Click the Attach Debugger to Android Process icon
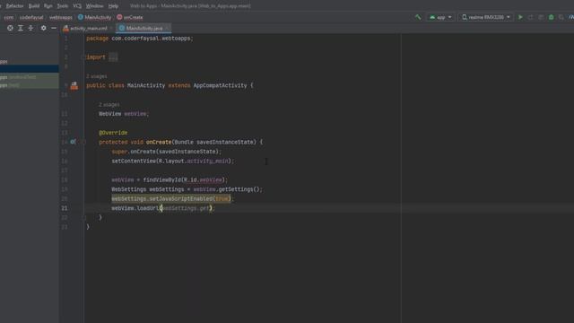This screenshot has width=574, height=323. point(561,17)
